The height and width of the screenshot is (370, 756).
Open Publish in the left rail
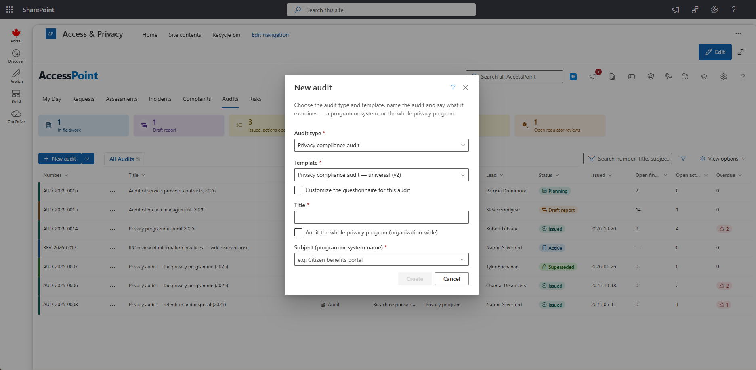[16, 76]
